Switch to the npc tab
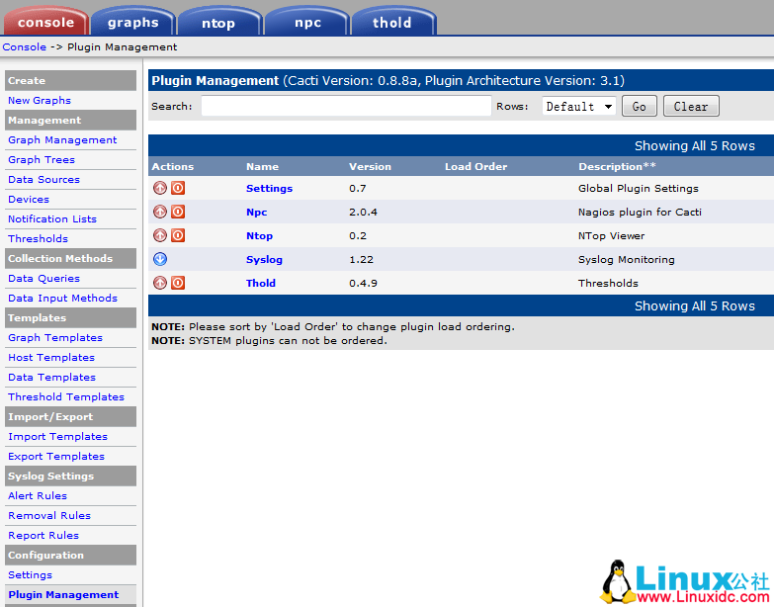The image size is (774, 607). pos(307,22)
